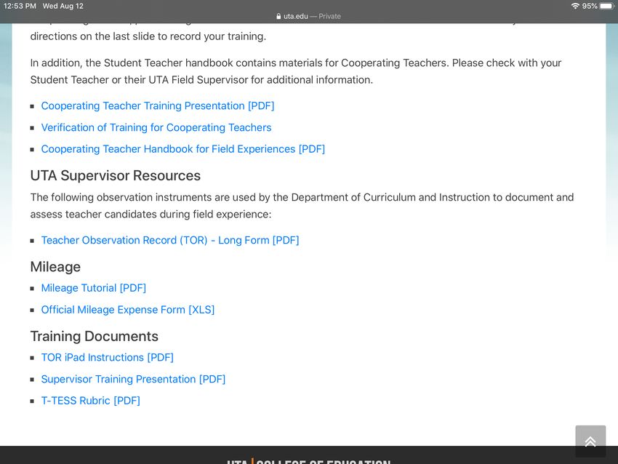Tap the battery indicator icon
This screenshot has height=464, width=618.
(607, 6)
